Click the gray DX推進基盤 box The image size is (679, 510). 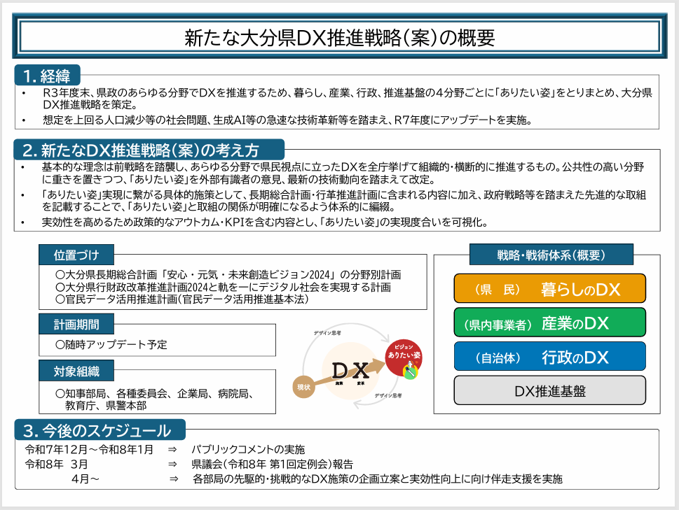pyautogui.click(x=549, y=390)
